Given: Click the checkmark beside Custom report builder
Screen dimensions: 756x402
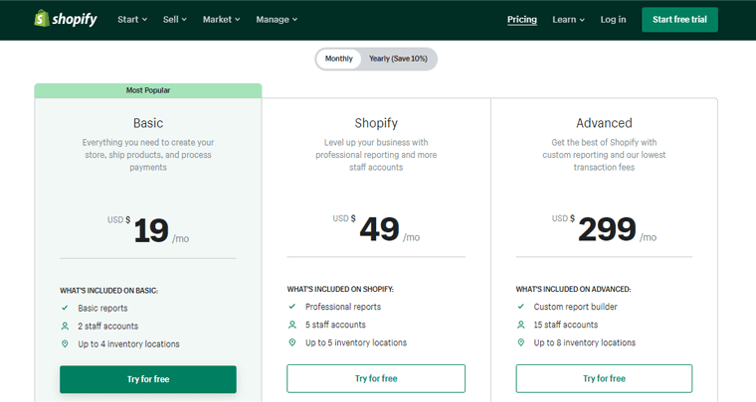Looking at the screenshot, I should coord(520,307).
